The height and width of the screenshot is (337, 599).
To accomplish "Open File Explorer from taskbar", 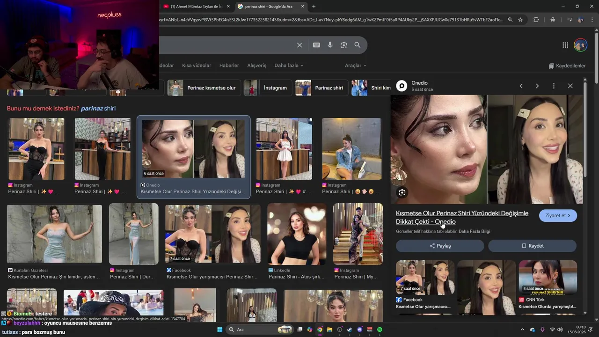I will 329,330.
